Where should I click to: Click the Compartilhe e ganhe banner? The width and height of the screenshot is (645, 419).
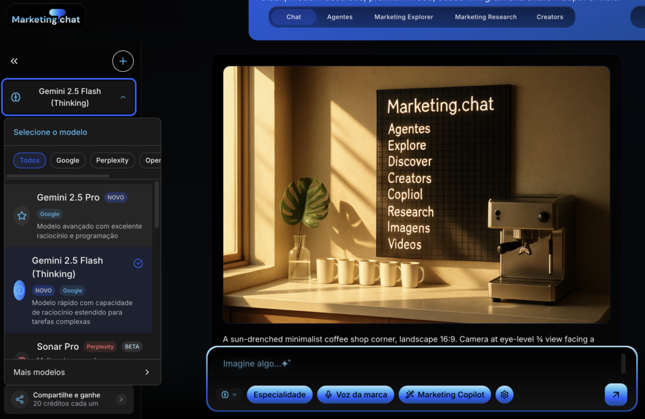[x=69, y=399]
